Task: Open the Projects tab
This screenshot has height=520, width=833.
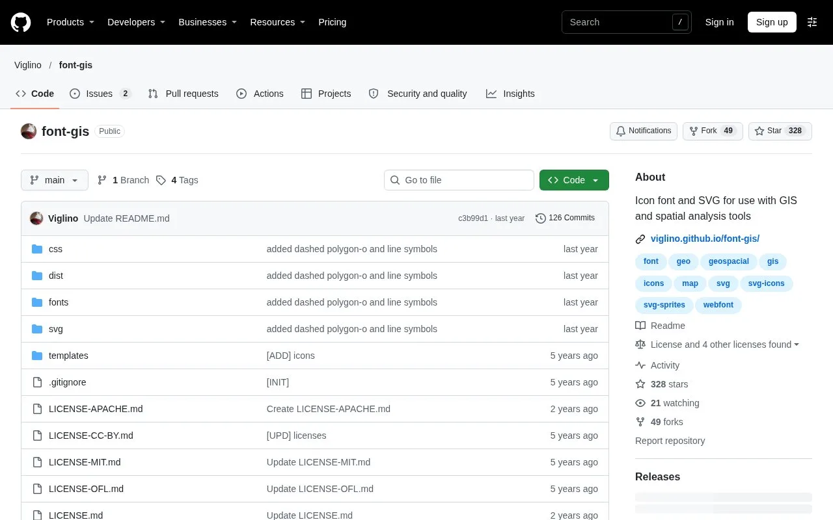Action: click(326, 94)
